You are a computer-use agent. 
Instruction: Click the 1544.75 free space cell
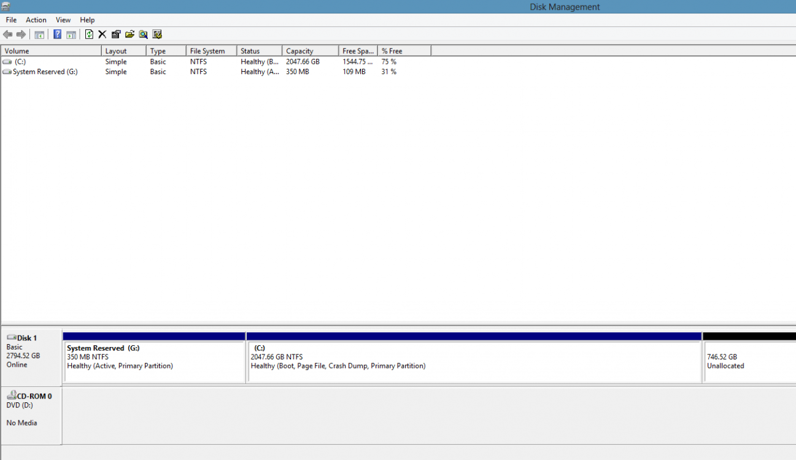click(x=358, y=62)
